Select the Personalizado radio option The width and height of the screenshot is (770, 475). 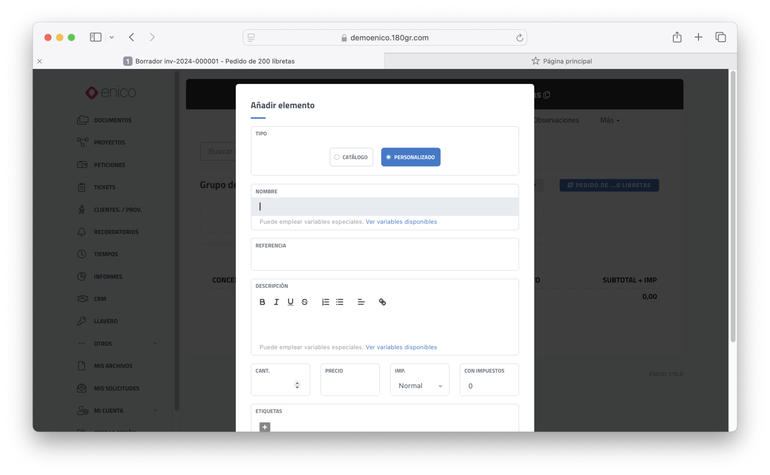coord(411,157)
